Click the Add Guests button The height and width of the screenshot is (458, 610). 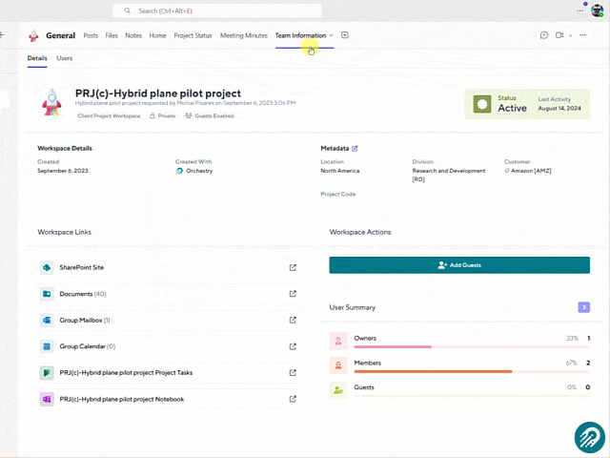click(459, 265)
